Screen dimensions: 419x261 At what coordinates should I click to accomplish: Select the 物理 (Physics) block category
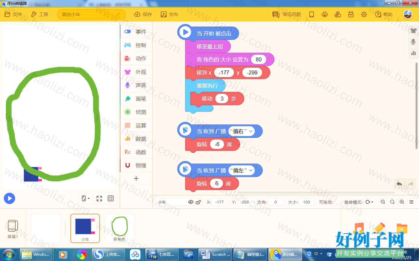point(136,165)
